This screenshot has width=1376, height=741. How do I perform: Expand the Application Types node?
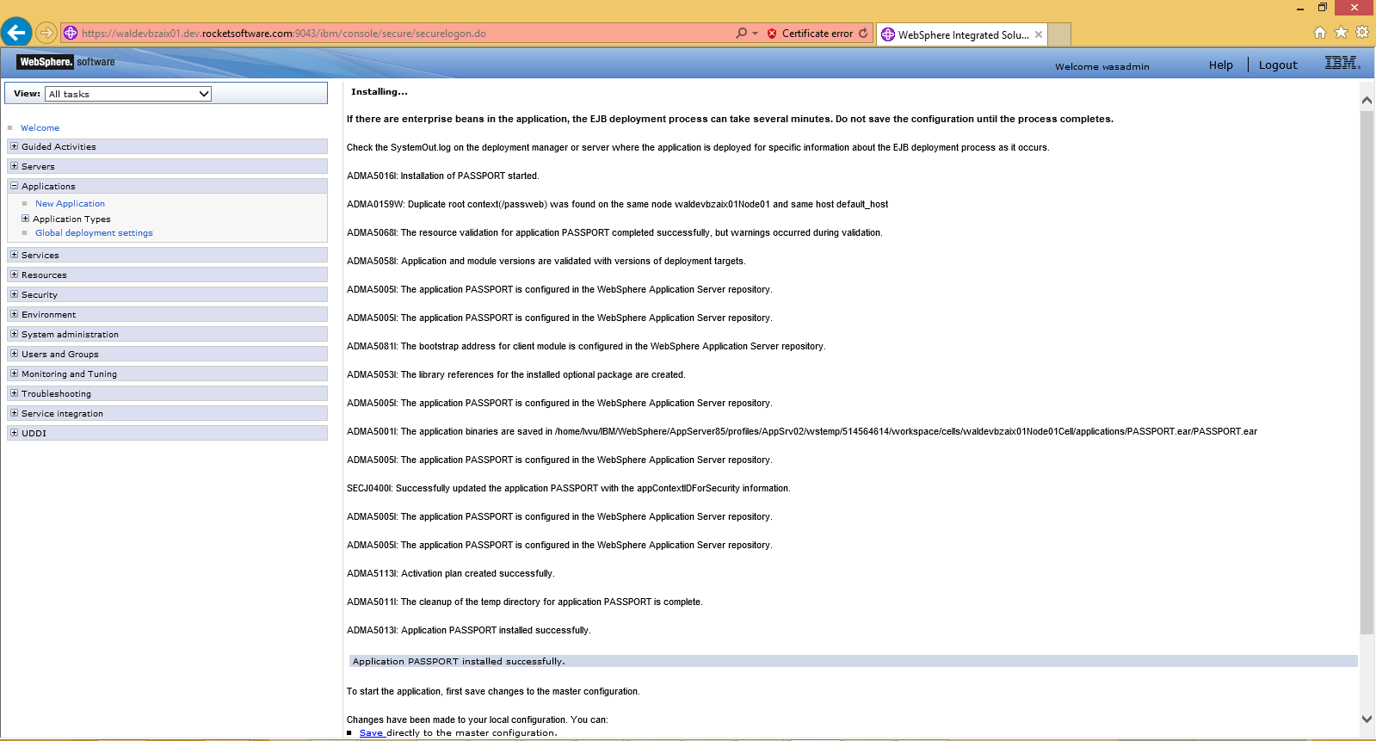(x=25, y=219)
